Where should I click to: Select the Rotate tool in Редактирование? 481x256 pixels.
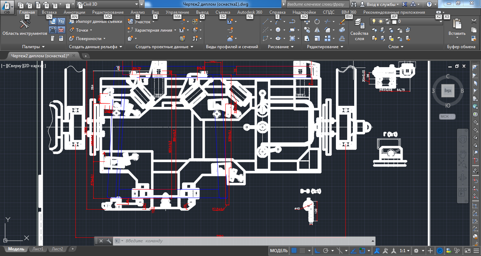pos(317,21)
